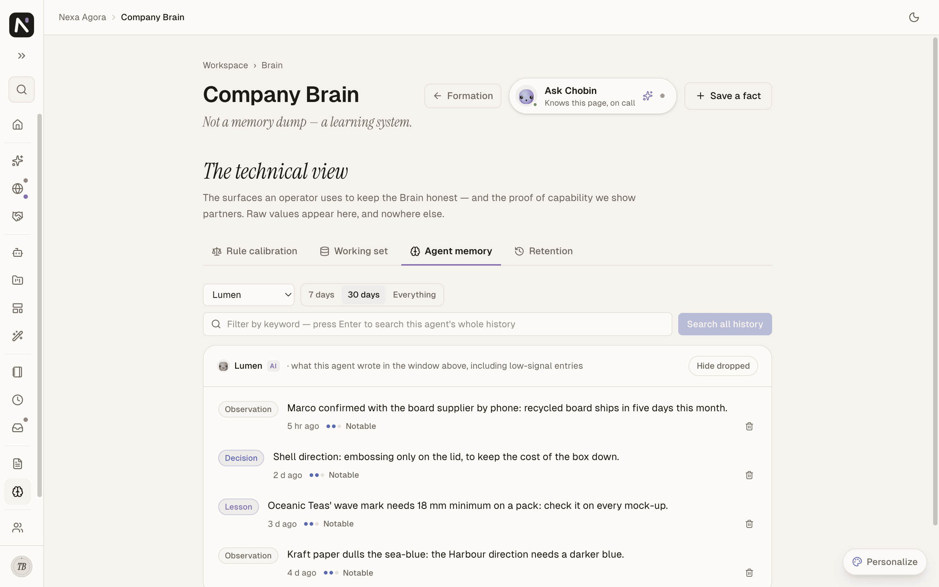This screenshot has height=587, width=939.
Task: Focus the Filter by keyword field
Action: click(x=437, y=324)
